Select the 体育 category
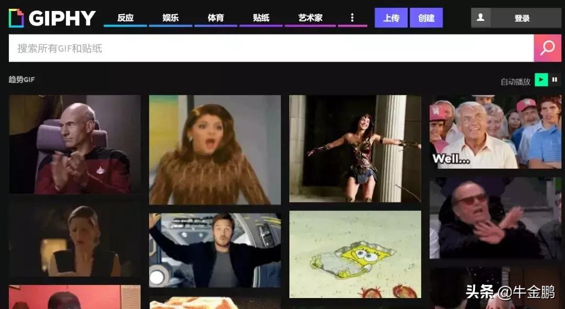 click(x=214, y=17)
